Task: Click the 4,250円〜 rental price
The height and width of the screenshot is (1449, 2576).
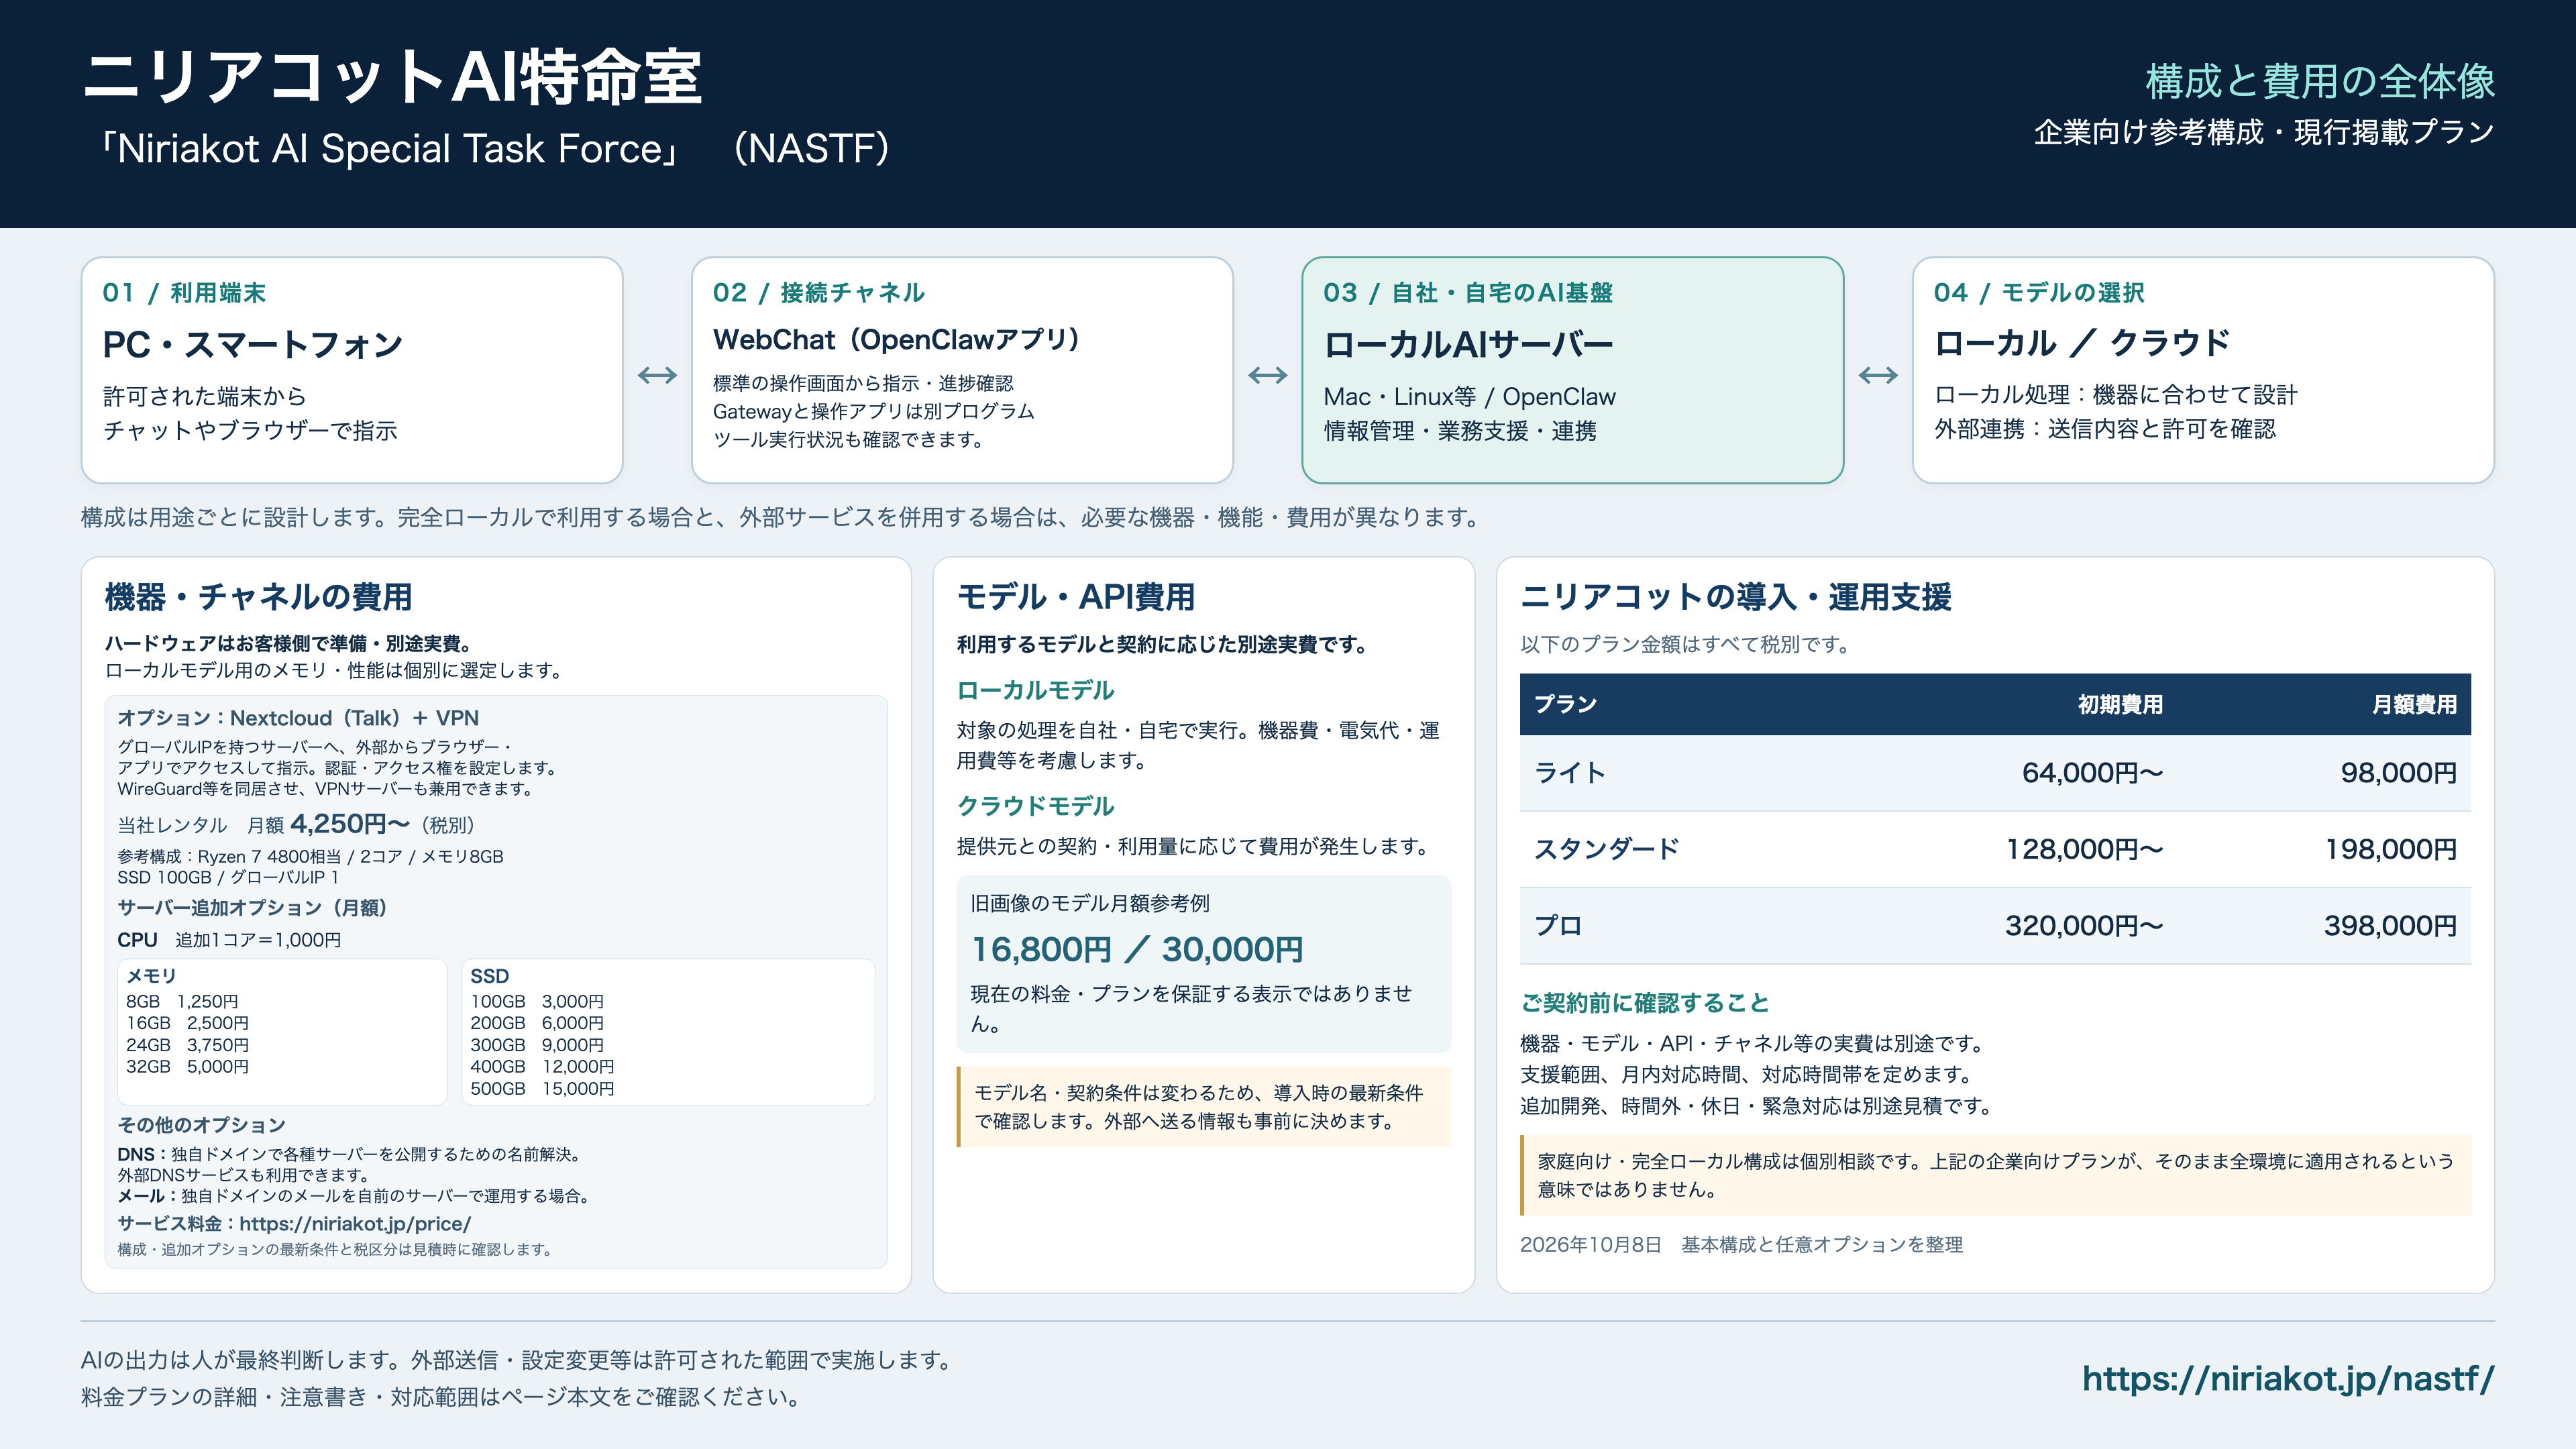Action: 349,824
